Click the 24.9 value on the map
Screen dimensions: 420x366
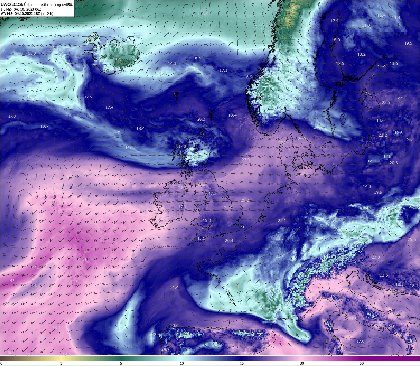(228, 208)
